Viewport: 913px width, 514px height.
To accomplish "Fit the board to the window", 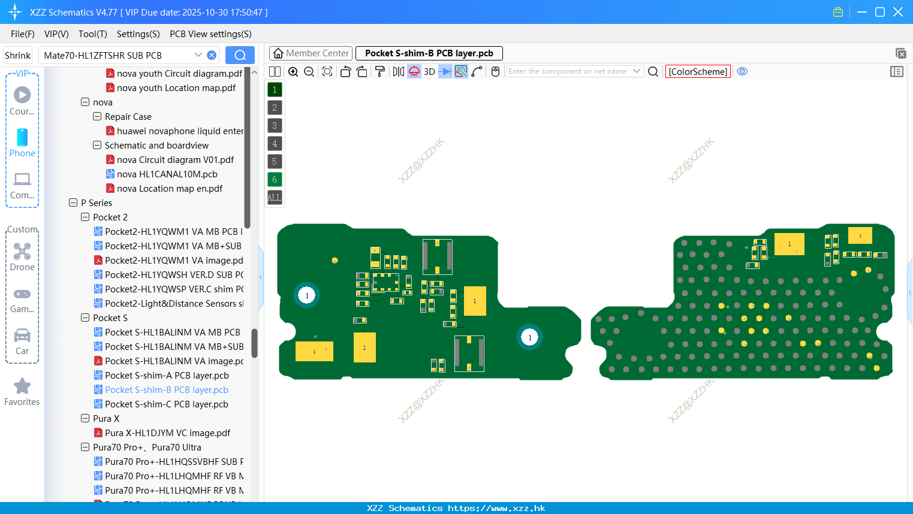I will pyautogui.click(x=327, y=71).
